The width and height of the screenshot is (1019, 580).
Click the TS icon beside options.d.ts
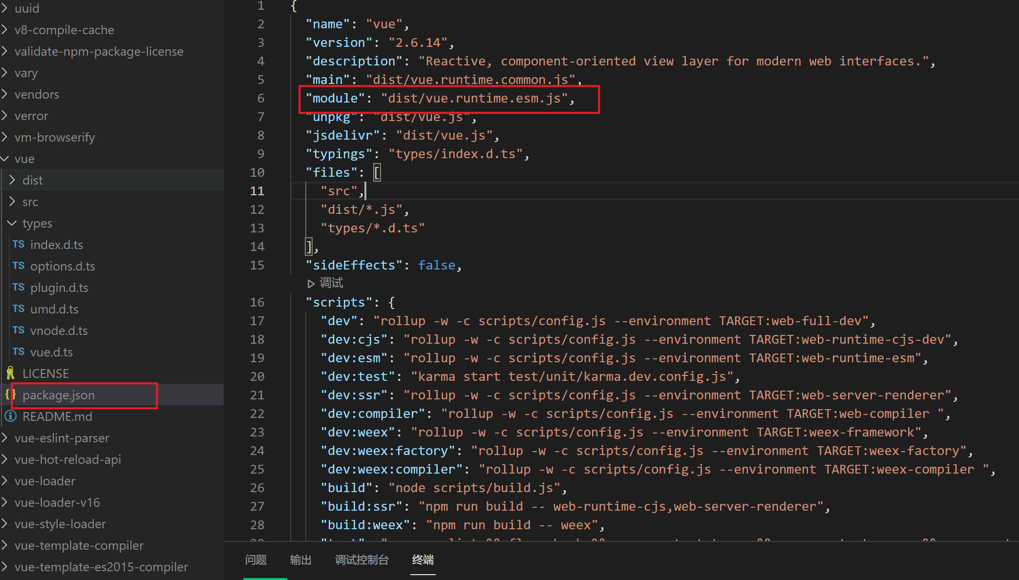pos(19,266)
